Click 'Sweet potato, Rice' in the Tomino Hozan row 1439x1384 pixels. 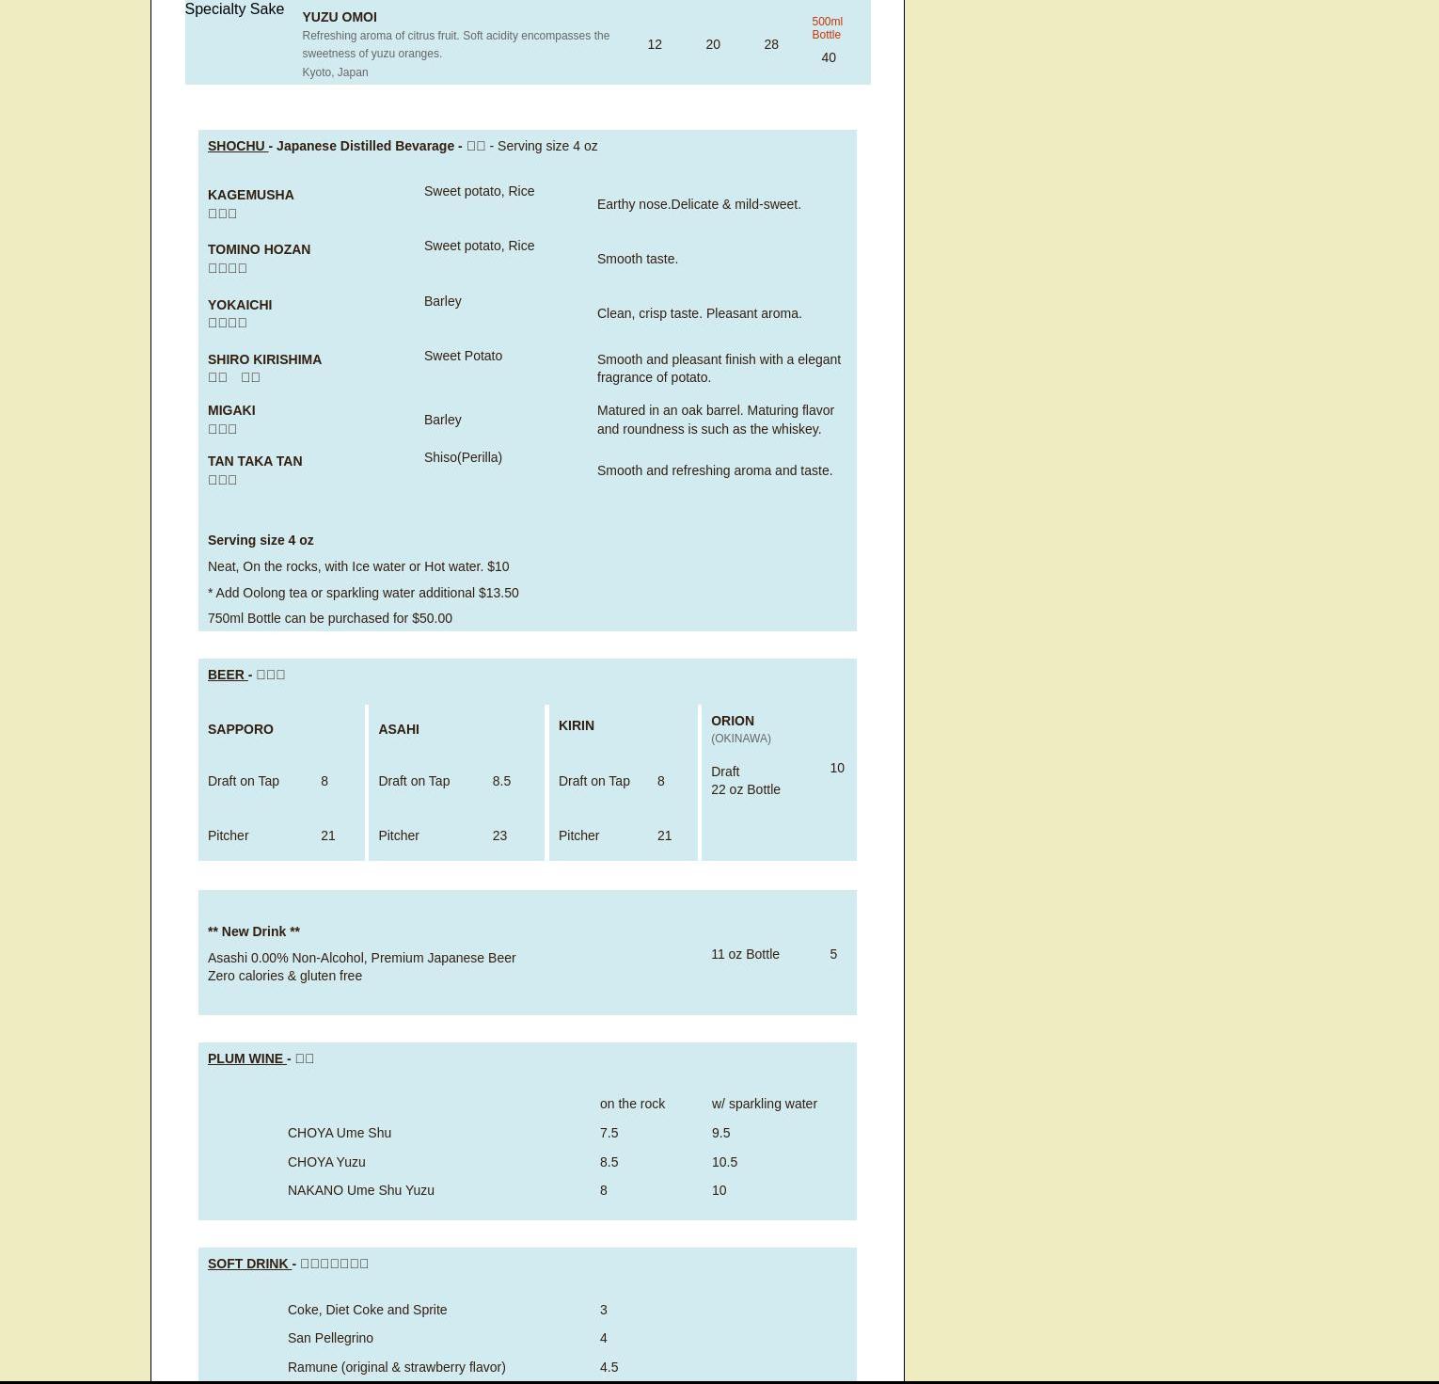(480, 246)
